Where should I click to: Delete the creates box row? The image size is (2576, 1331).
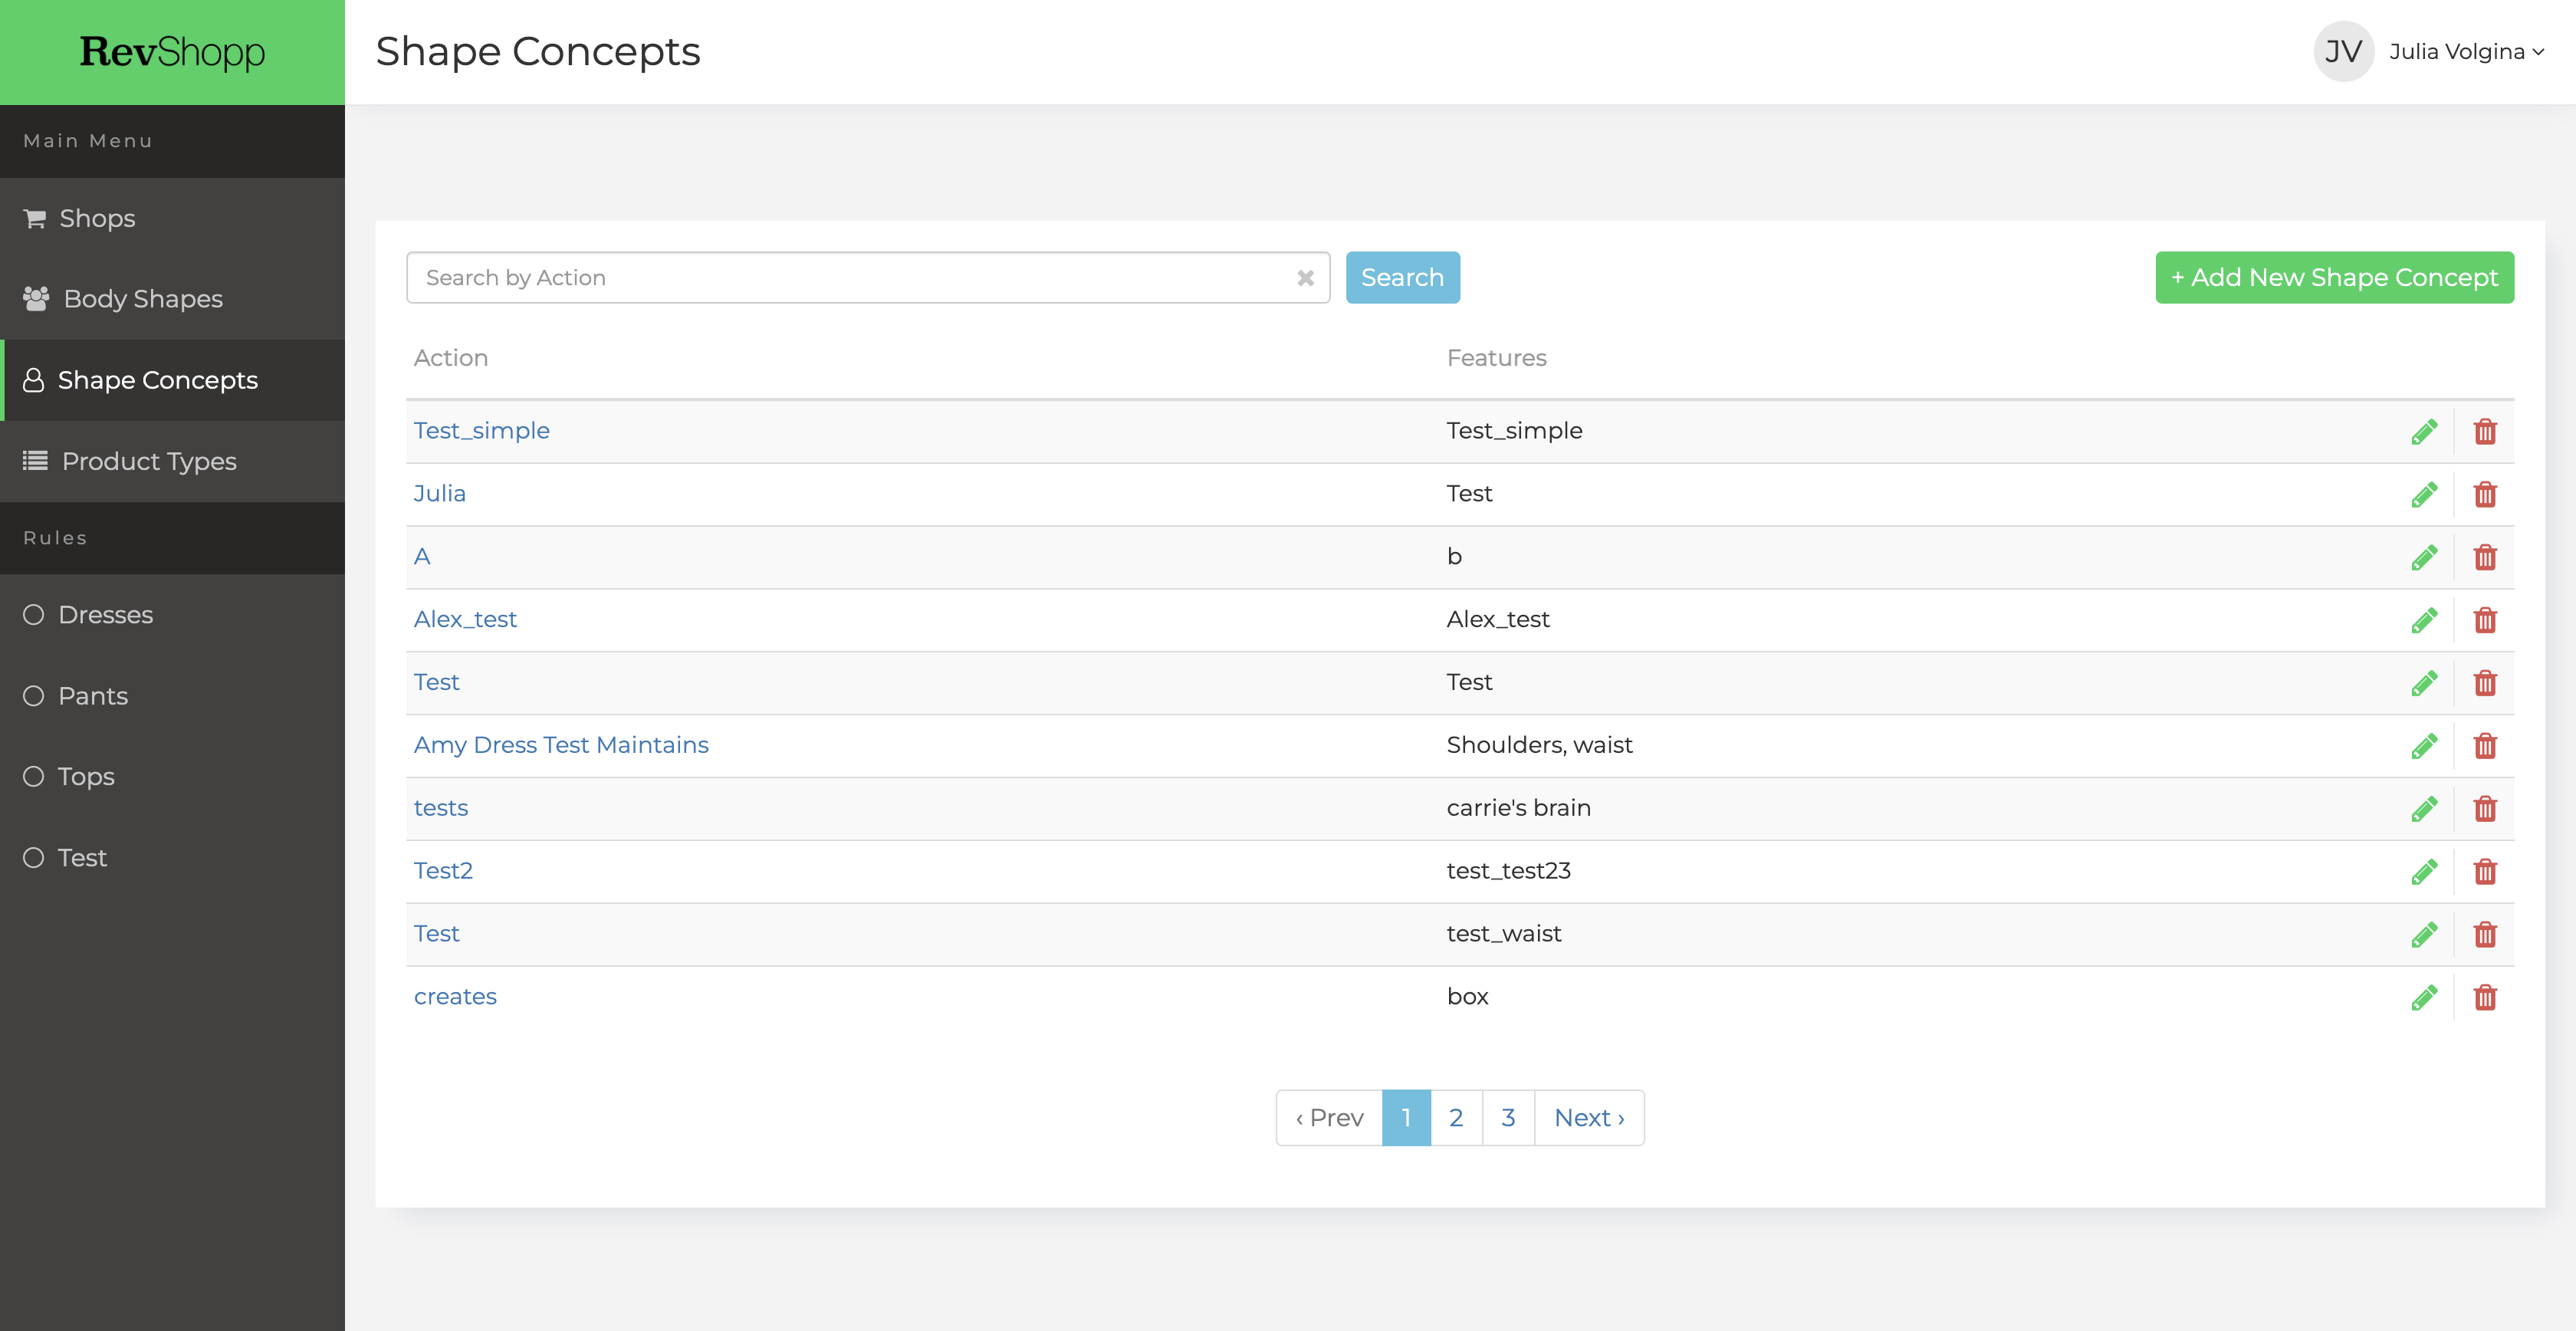[x=2485, y=998]
